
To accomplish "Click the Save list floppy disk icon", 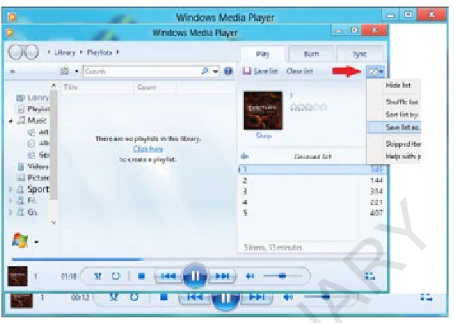I will 247,71.
